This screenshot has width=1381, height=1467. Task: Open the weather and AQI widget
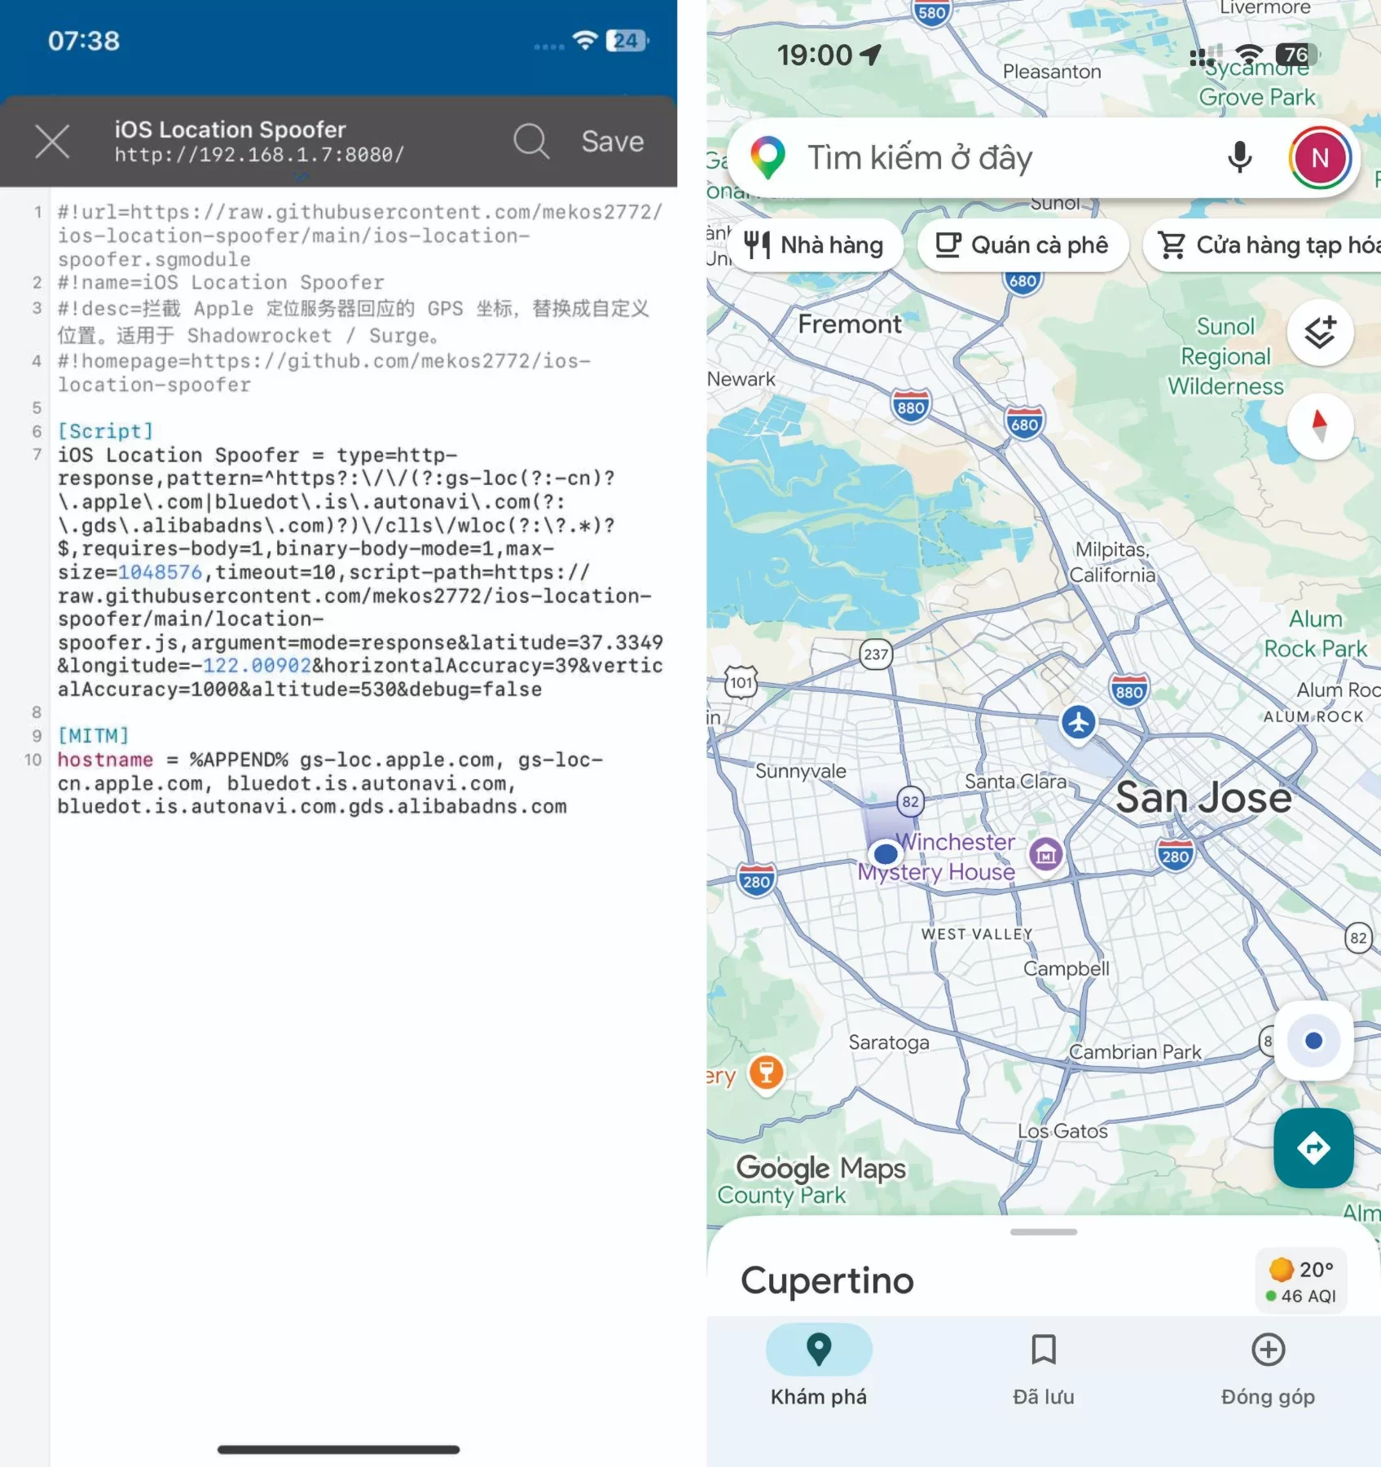click(x=1301, y=1281)
